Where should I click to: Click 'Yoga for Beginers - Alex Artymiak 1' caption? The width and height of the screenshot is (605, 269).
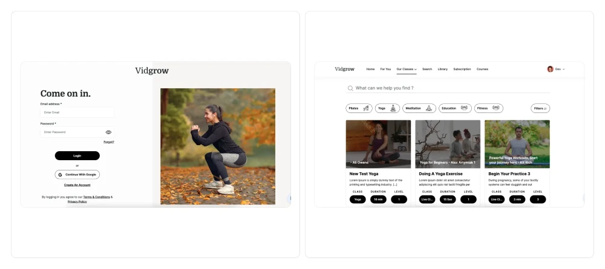click(x=447, y=163)
